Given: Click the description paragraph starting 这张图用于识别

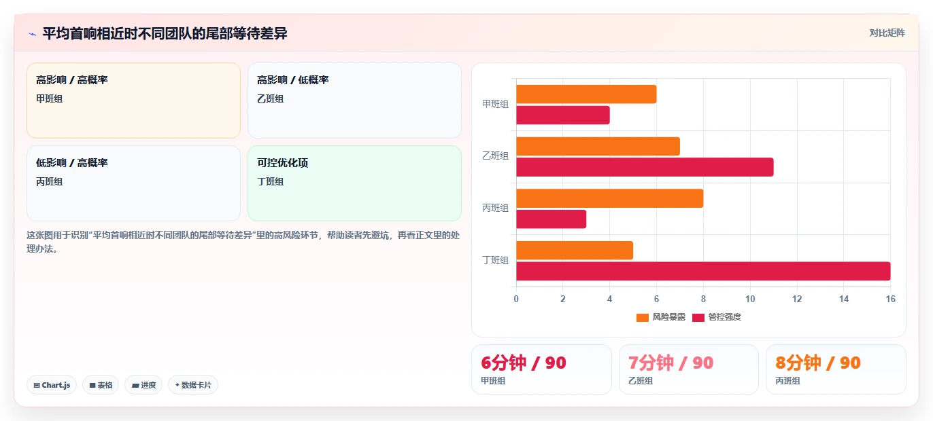Looking at the screenshot, I should coord(243,242).
